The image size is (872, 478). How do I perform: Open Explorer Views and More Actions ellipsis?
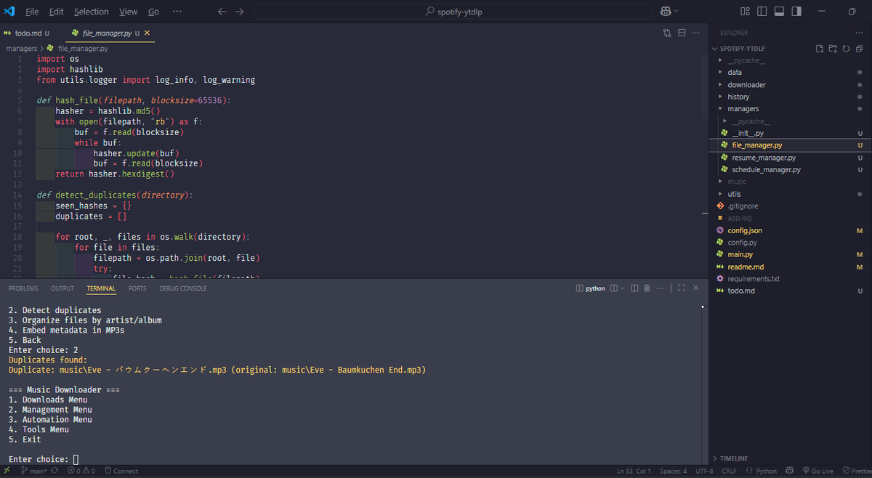858,33
